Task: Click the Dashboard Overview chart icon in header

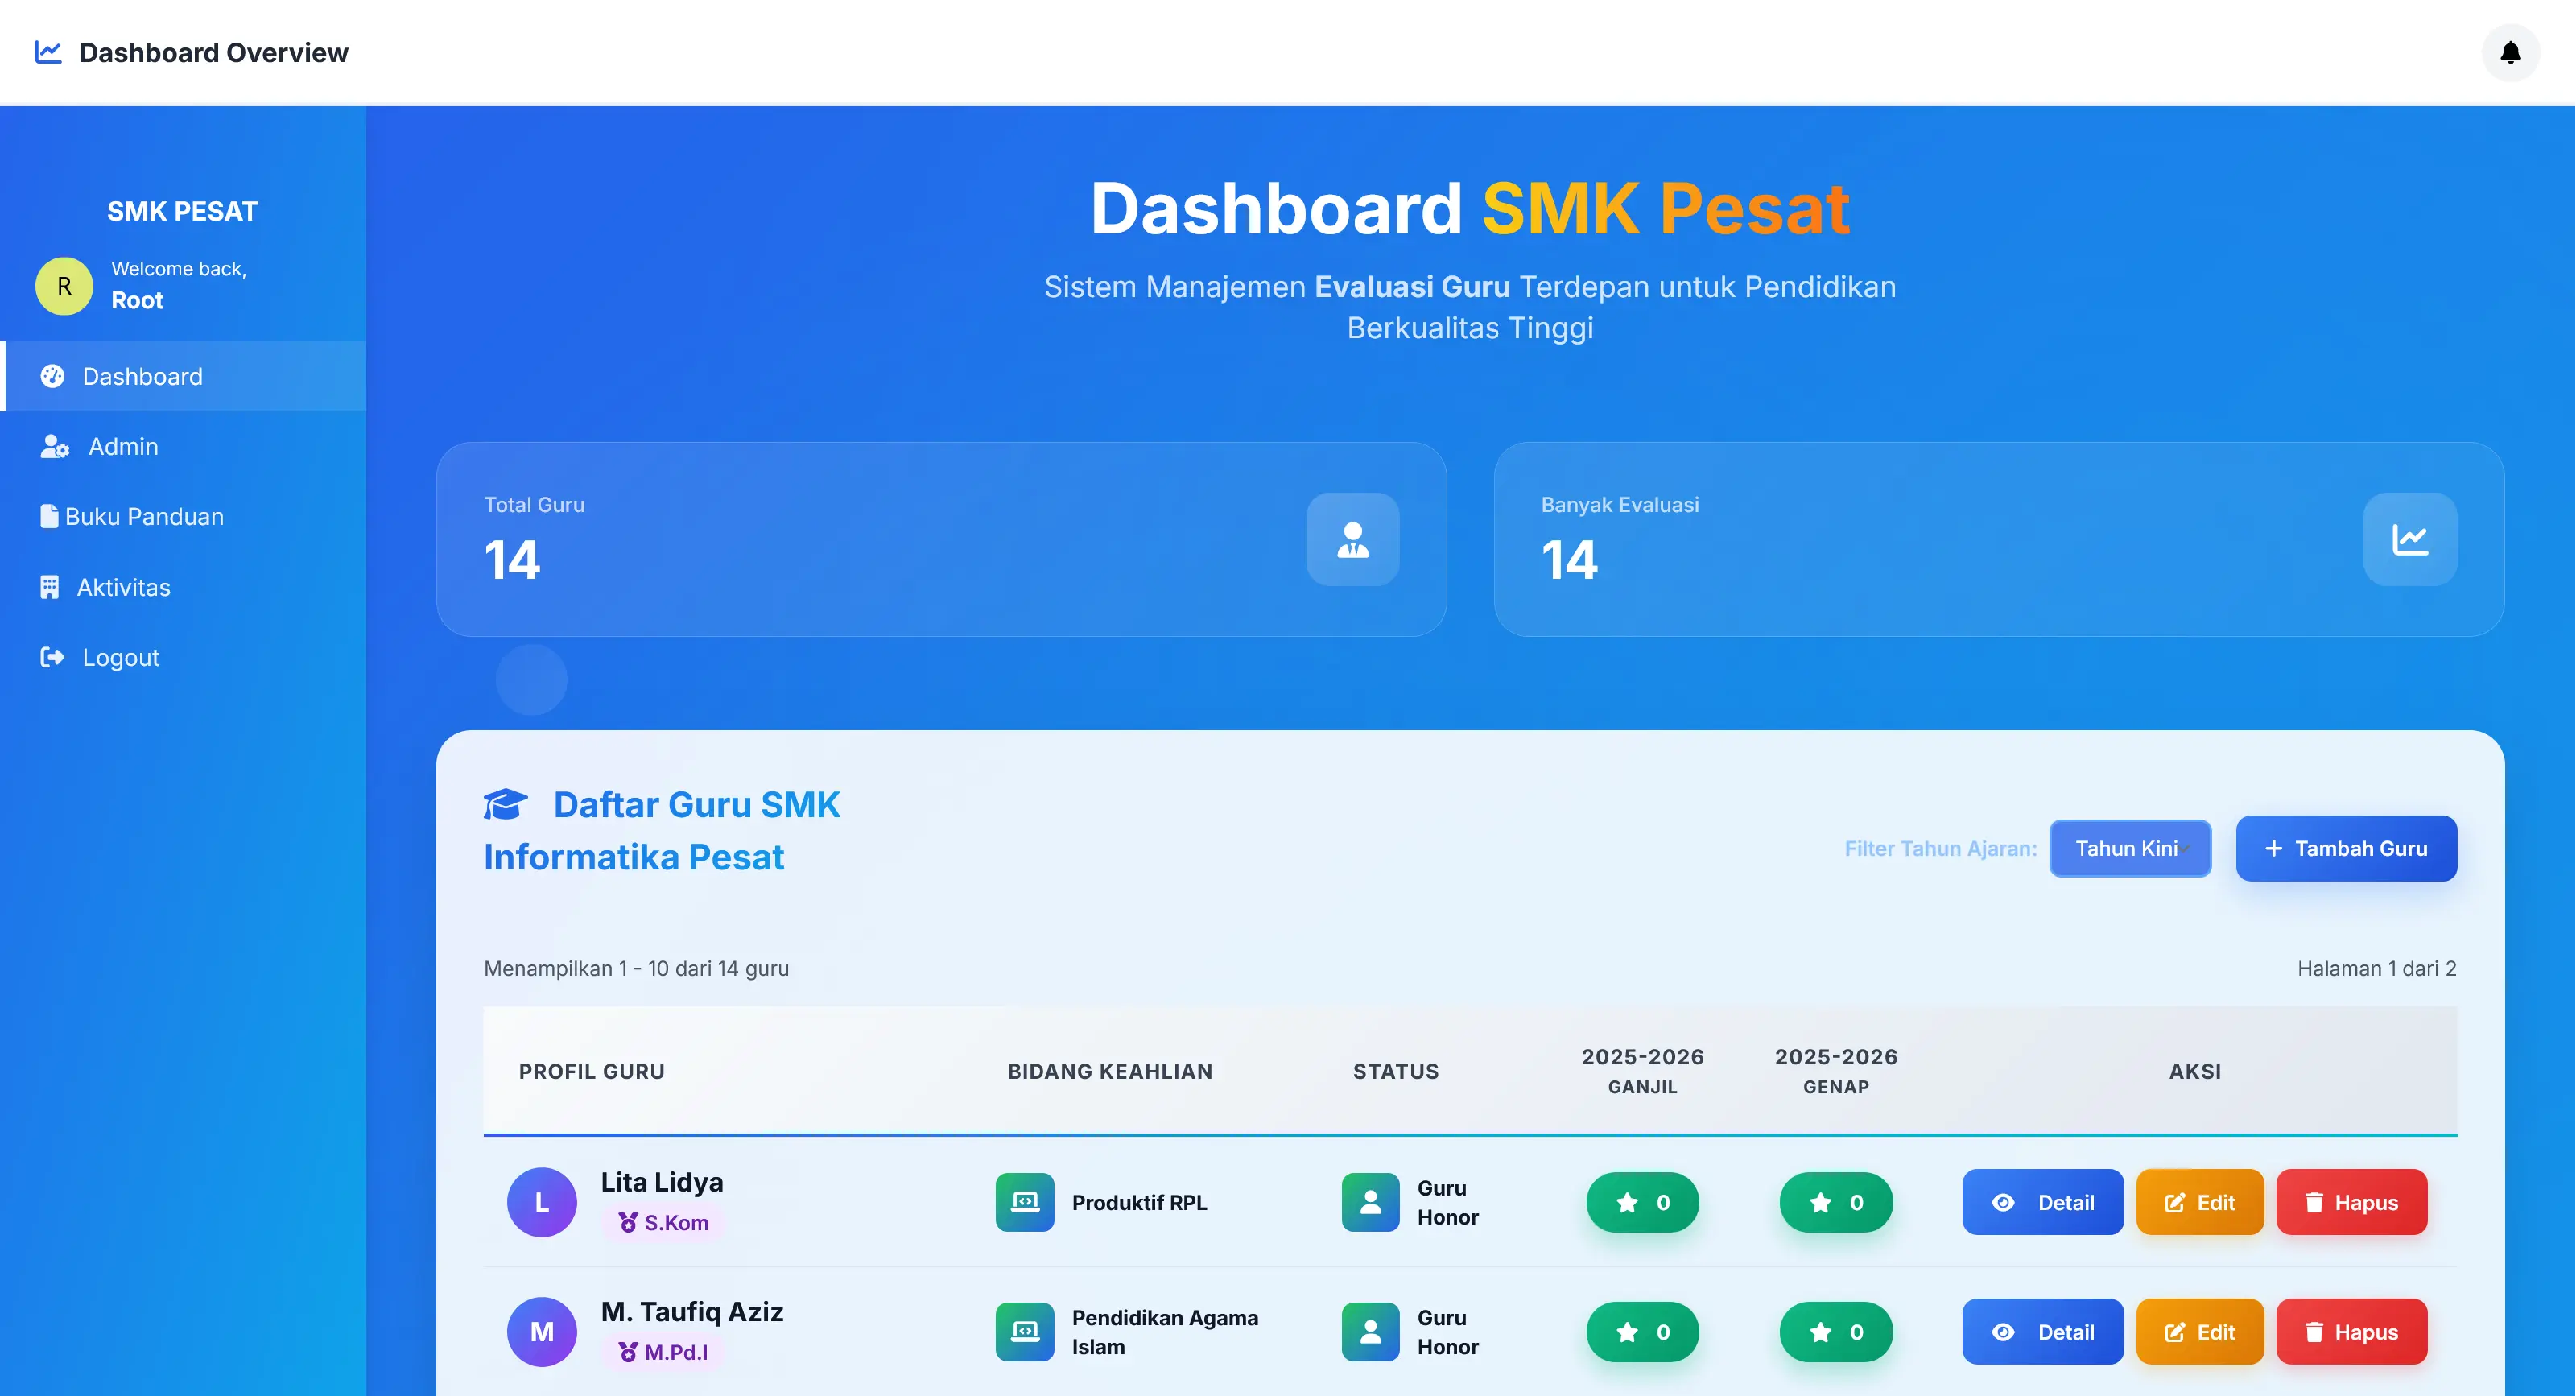Action: pos(48,52)
